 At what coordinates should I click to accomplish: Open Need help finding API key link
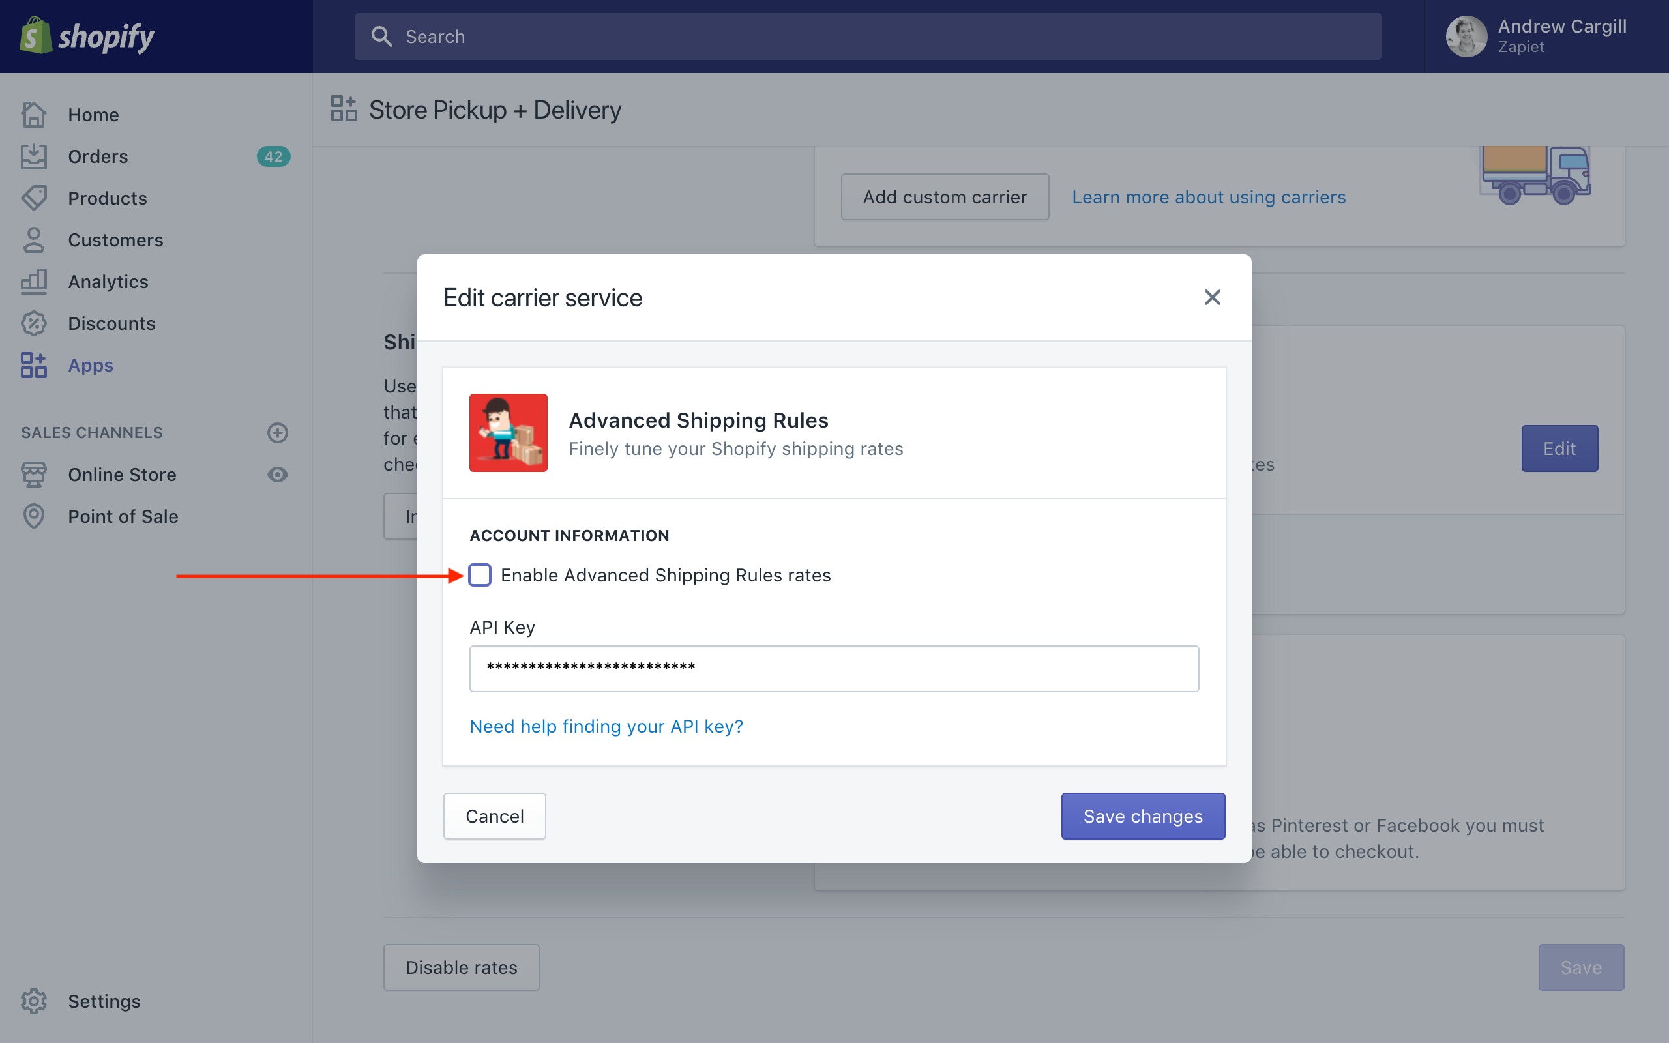(606, 726)
